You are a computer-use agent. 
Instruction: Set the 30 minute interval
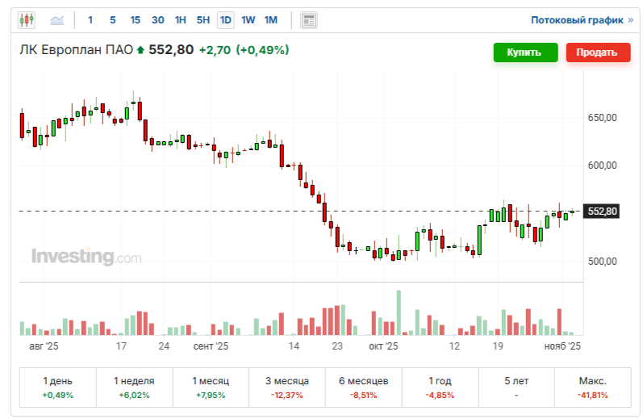(x=158, y=19)
